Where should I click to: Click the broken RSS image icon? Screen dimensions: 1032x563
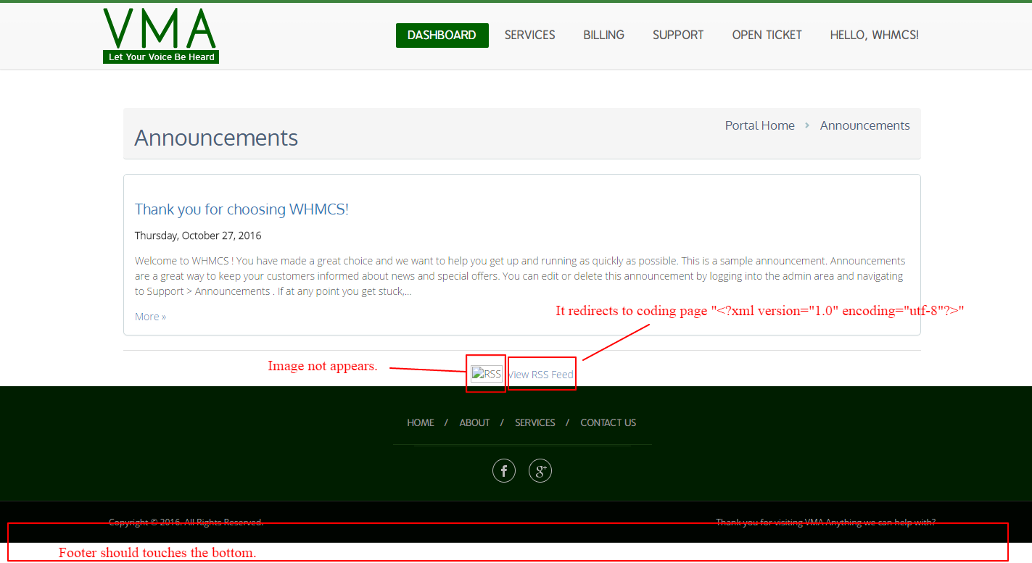[x=486, y=374]
